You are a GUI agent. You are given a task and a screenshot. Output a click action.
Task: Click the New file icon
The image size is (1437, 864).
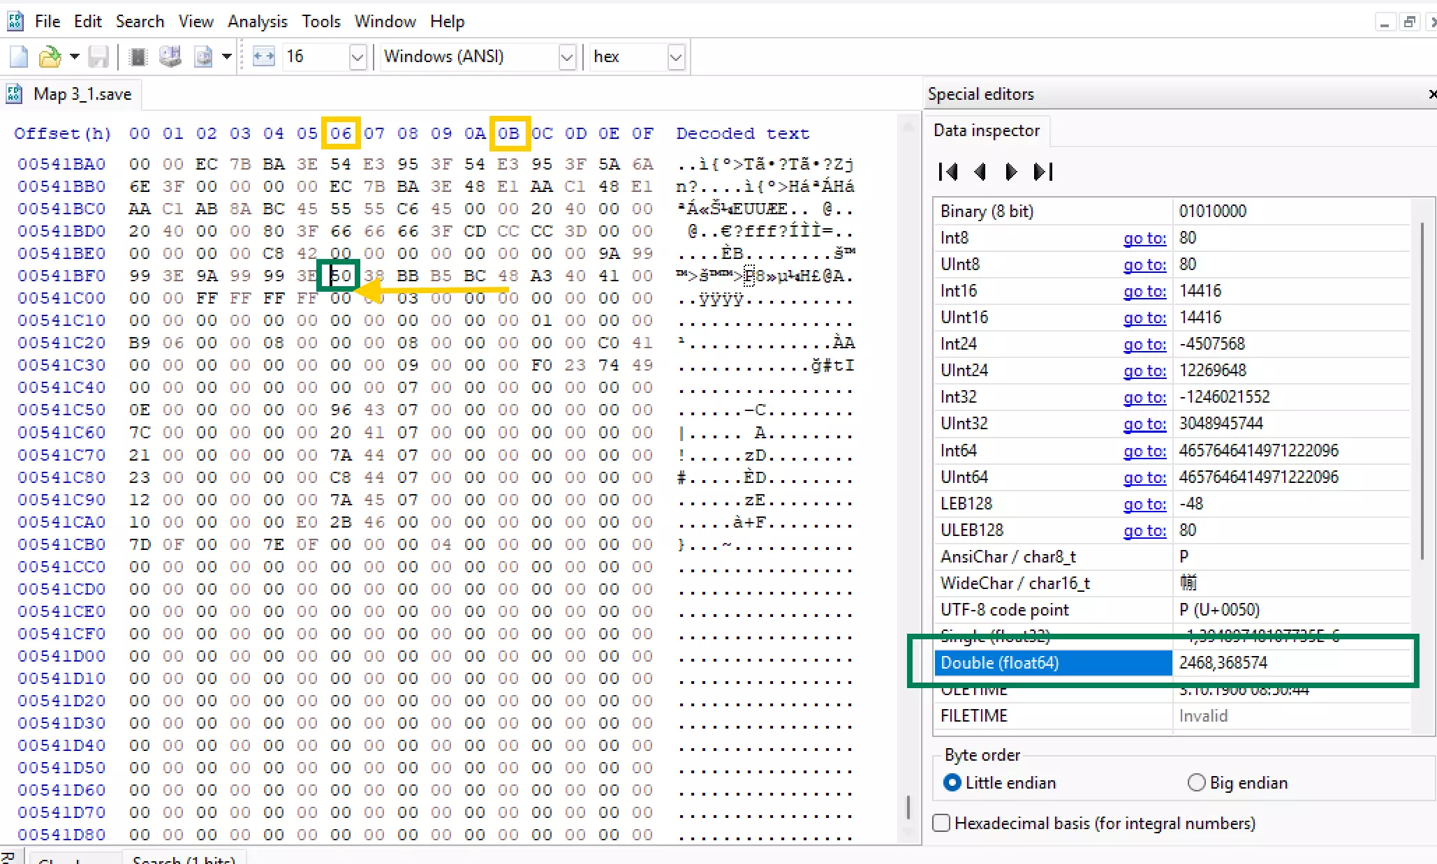point(19,57)
